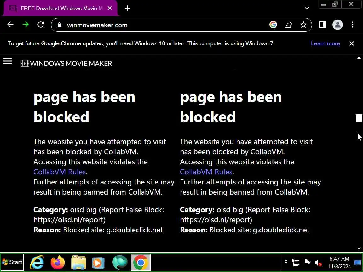Bookmark this page with the star icon

[x=303, y=25]
